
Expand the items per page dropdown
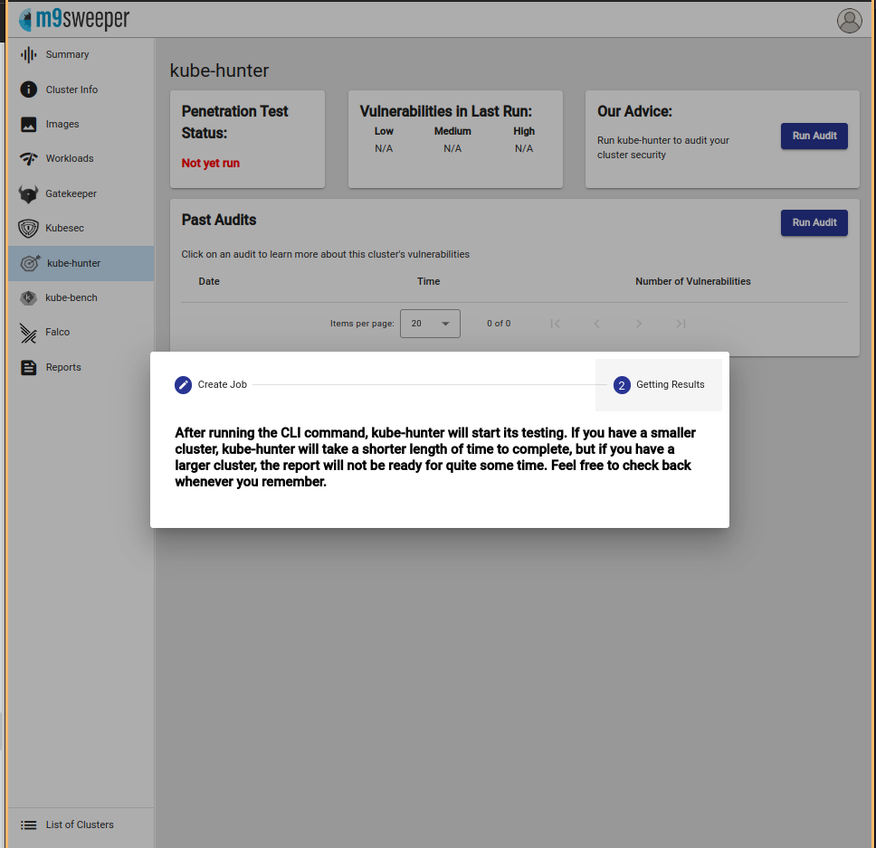(430, 324)
